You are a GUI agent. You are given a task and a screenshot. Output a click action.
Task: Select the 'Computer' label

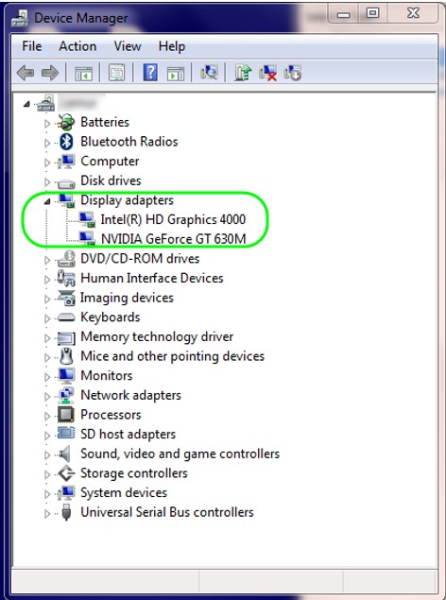[110, 161]
